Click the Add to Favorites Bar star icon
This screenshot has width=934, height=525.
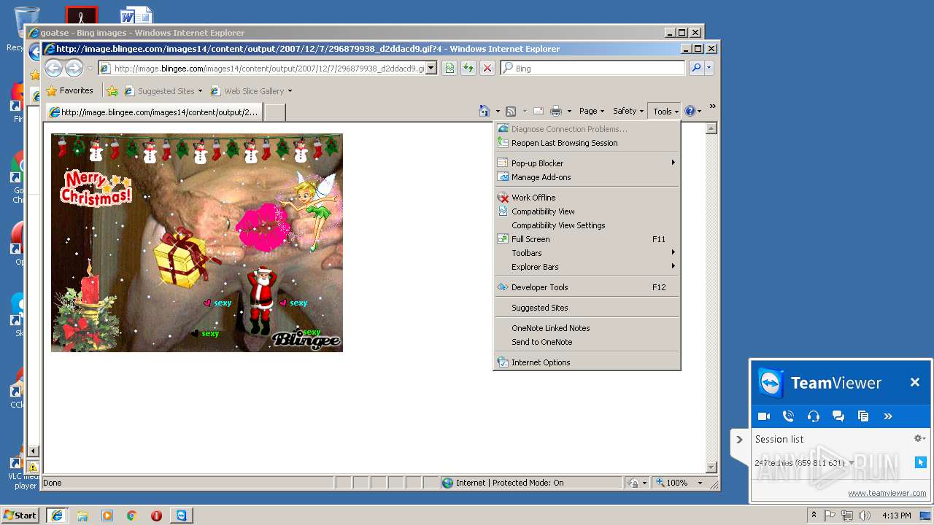coord(112,91)
